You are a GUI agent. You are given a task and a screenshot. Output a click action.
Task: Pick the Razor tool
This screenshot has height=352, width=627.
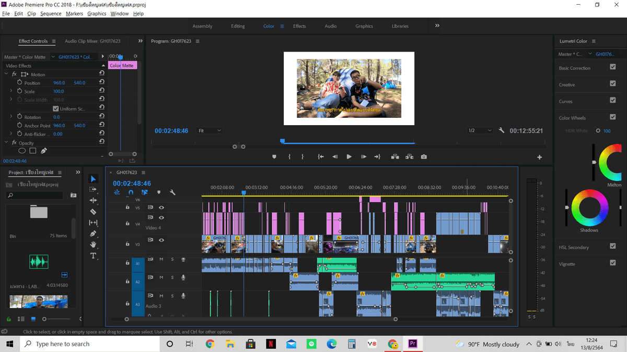pyautogui.click(x=94, y=212)
